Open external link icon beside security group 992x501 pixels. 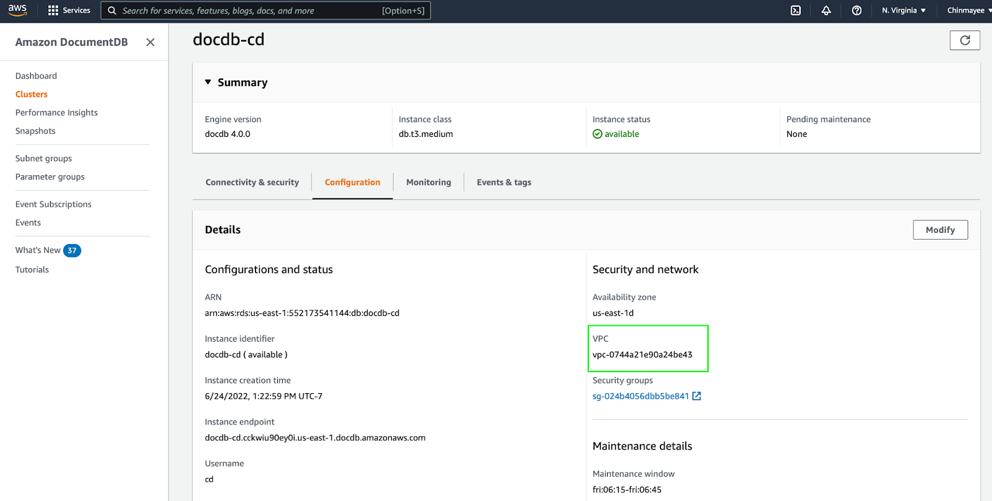(x=697, y=396)
